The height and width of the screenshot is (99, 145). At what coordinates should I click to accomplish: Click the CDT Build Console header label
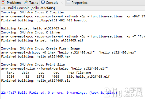28,8
